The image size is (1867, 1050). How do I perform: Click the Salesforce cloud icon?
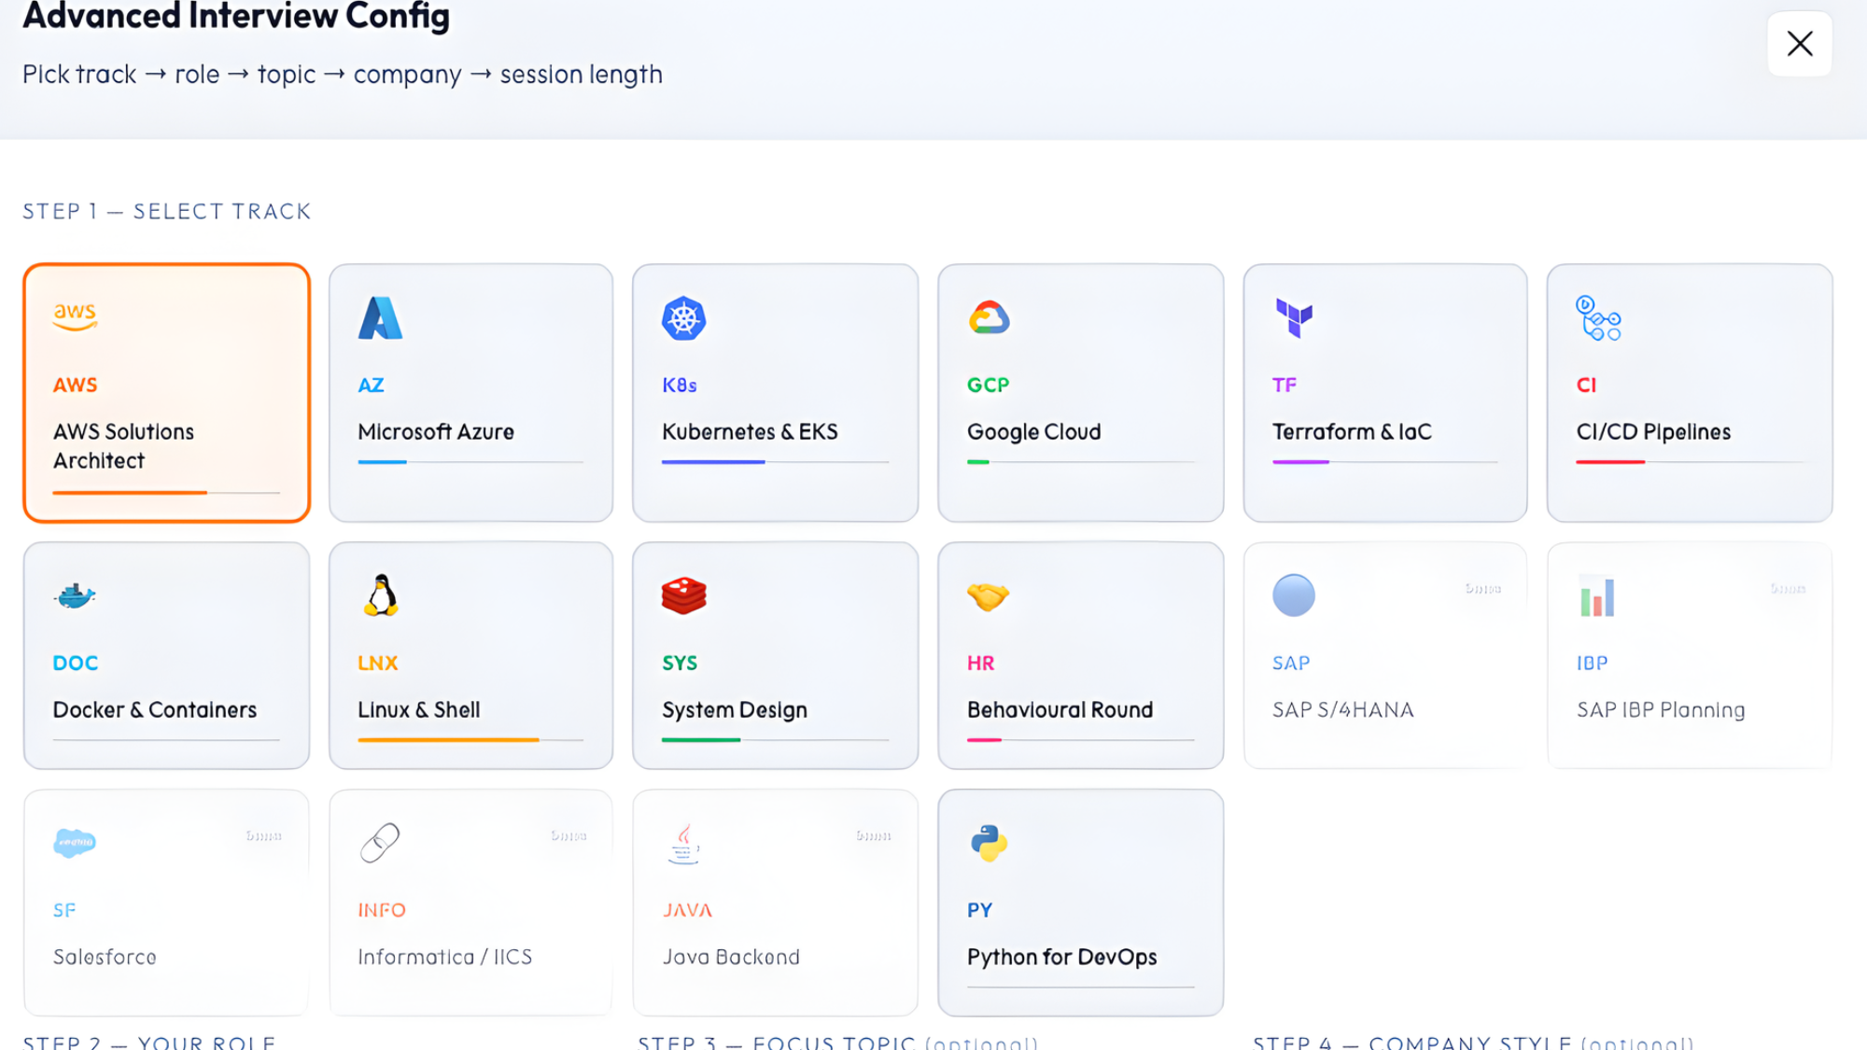[x=75, y=843]
